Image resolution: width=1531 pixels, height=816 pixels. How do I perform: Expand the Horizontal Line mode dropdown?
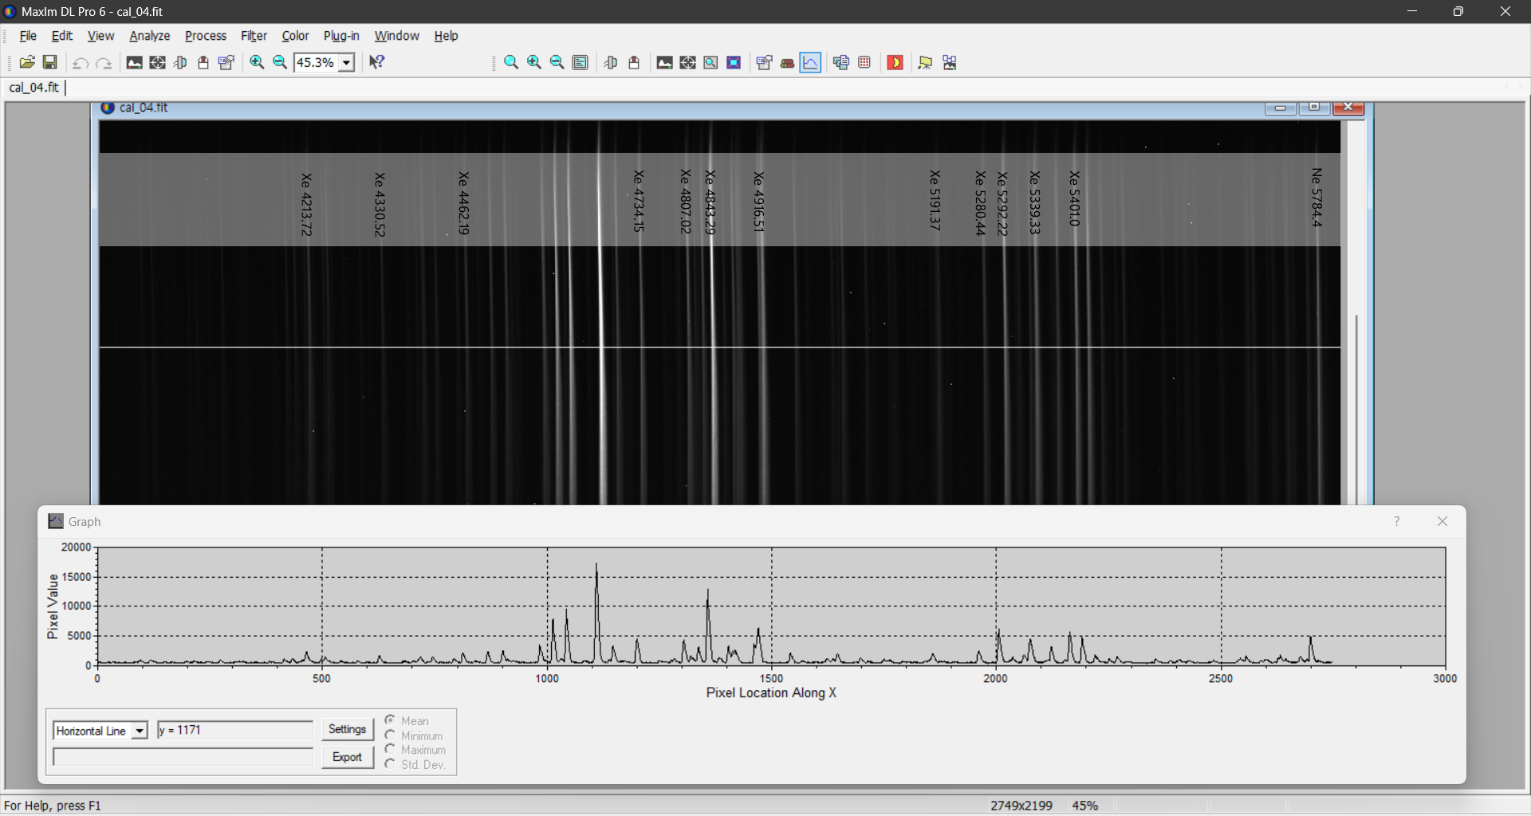[140, 731]
